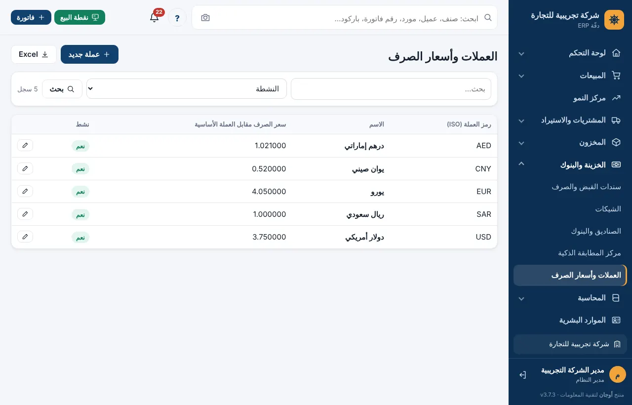Edit the SAR currency row with the pencil
The height and width of the screenshot is (405, 632).
click(x=25, y=214)
